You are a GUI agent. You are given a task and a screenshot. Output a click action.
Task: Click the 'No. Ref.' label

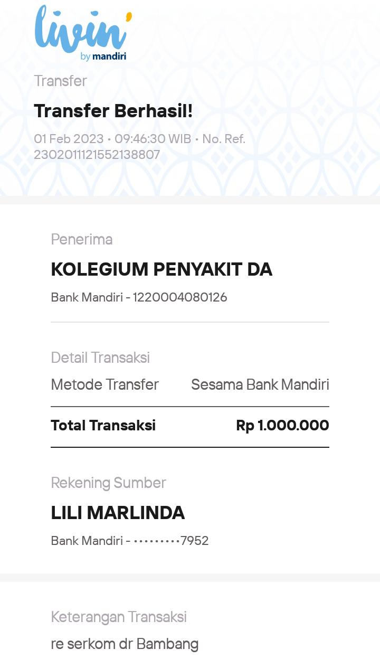pos(224,139)
